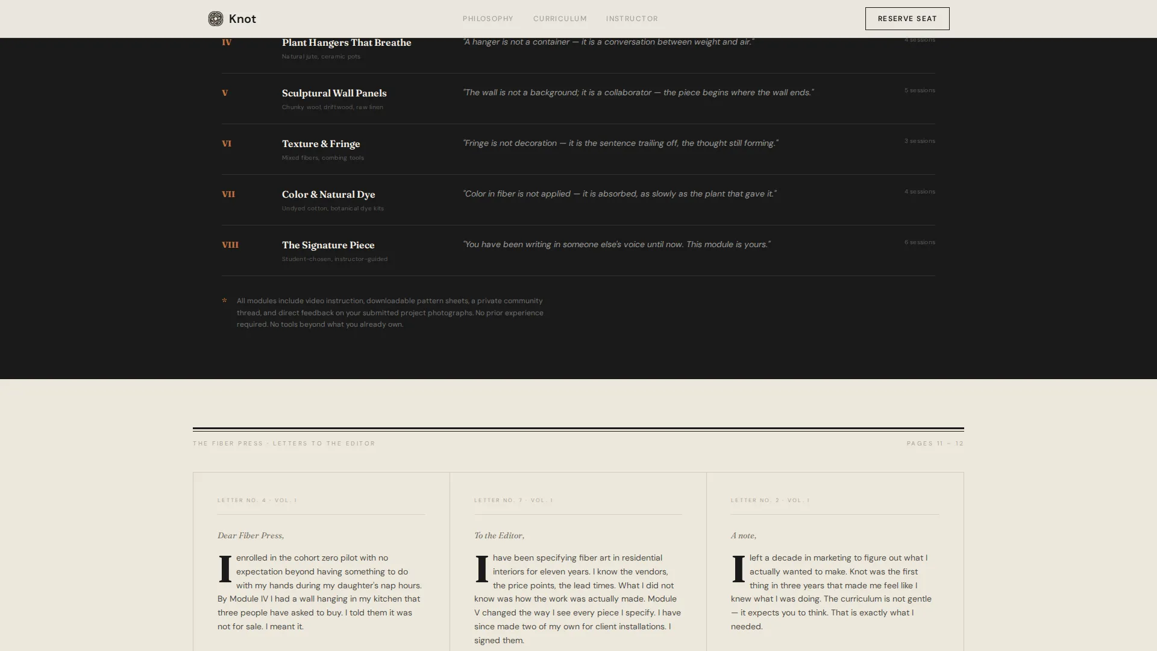Click the 'Pages 11 – 12' label

pos(935,444)
